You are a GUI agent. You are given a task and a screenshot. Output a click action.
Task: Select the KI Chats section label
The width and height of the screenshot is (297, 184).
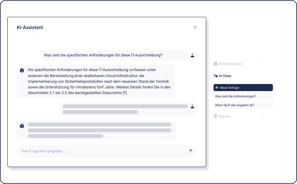[225, 76]
